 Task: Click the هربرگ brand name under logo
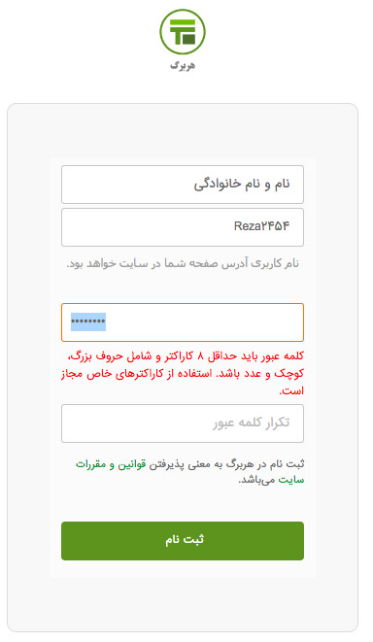tap(183, 65)
